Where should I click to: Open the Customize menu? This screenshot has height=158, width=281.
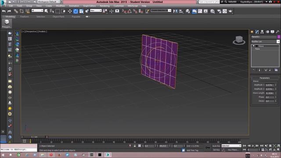point(119,6)
